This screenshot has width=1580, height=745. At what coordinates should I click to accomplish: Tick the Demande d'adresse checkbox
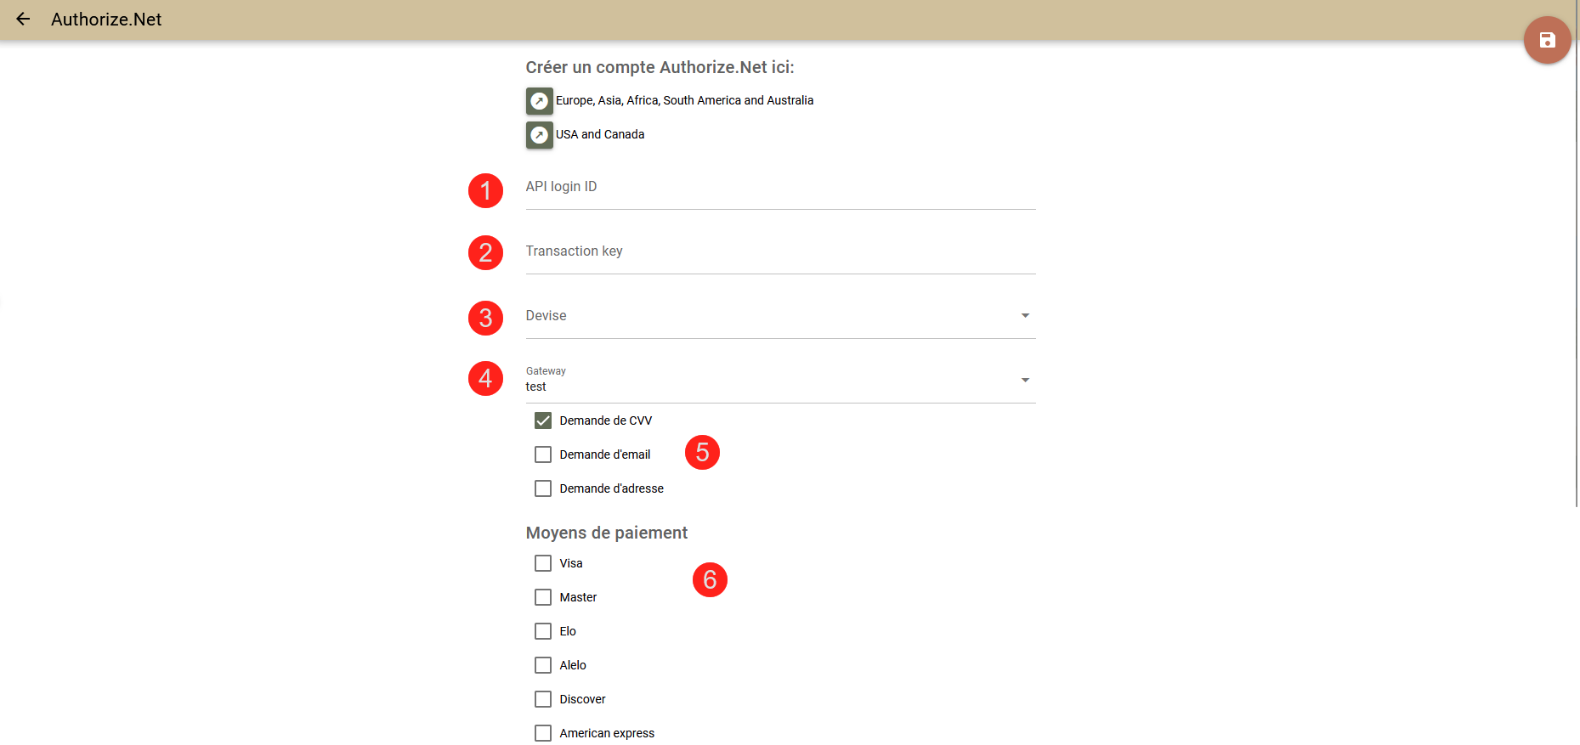tap(543, 488)
